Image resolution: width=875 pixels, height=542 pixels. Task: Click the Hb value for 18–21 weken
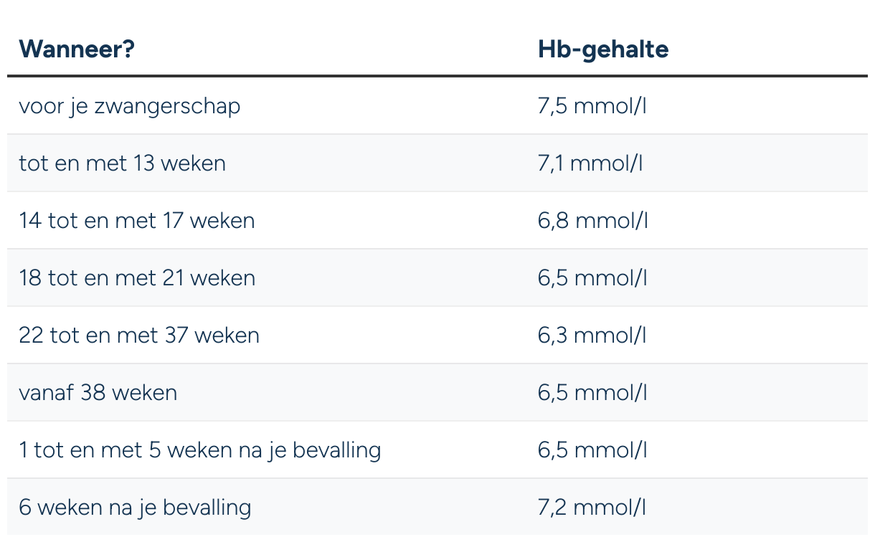(592, 278)
